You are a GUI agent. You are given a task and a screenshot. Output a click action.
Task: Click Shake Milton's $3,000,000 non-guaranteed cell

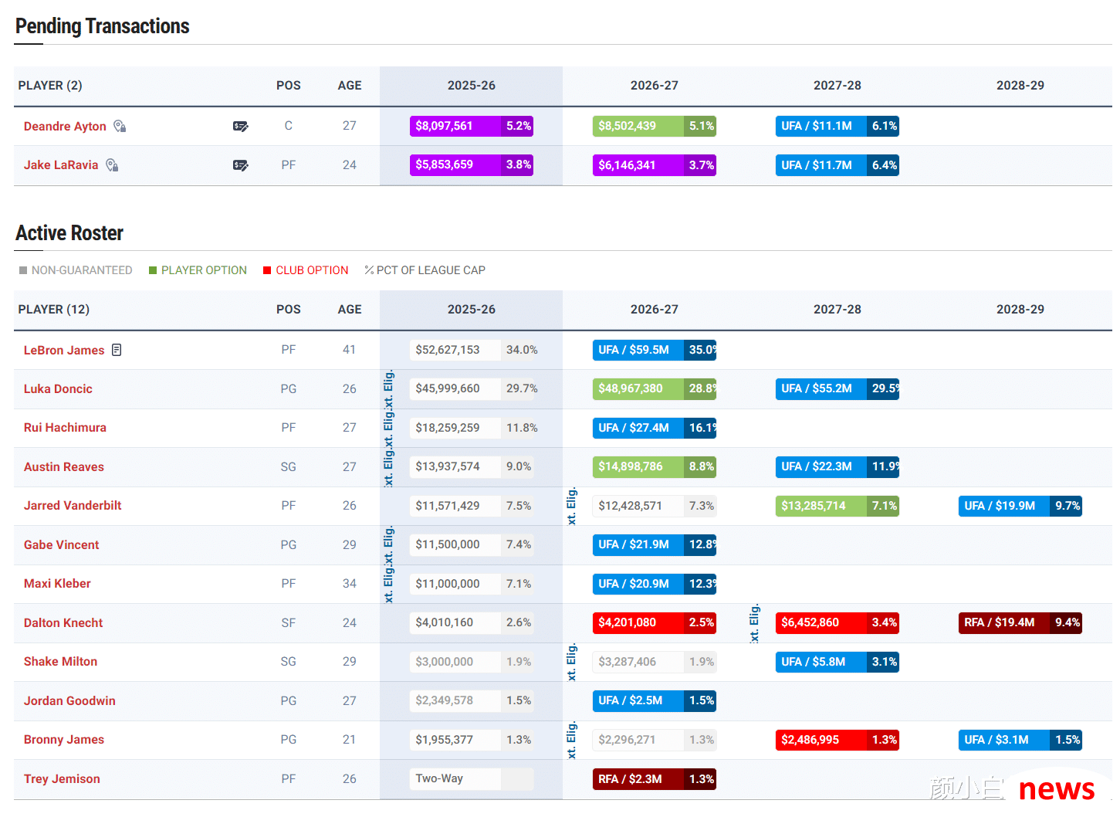click(472, 662)
